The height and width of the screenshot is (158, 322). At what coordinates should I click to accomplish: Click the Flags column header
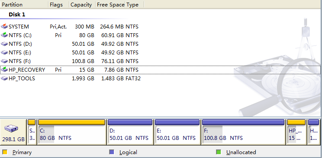[59, 4]
